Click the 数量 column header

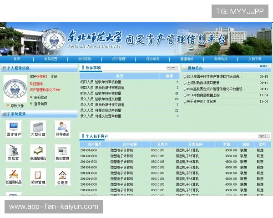pyautogui.click(x=169, y=76)
